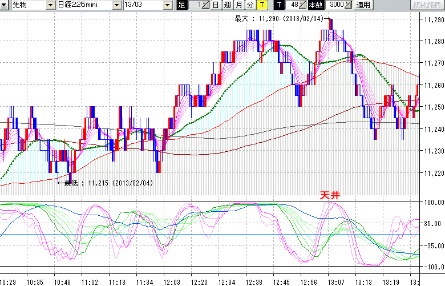Click the black T label icon
Viewport: 445px width, 286px height.
279,5
